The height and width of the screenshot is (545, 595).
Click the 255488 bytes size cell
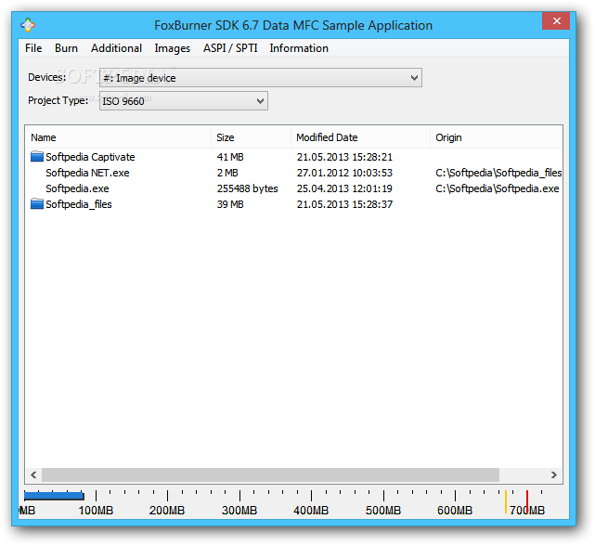(x=248, y=188)
